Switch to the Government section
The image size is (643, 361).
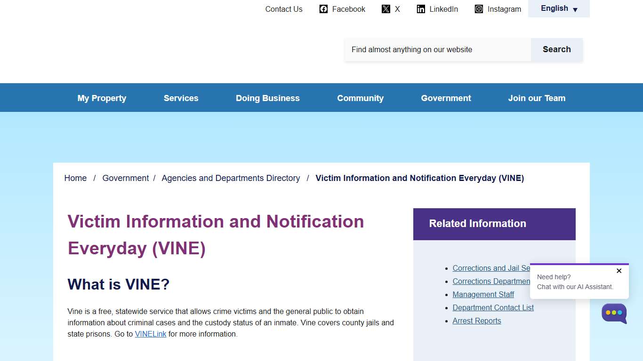coord(446,98)
